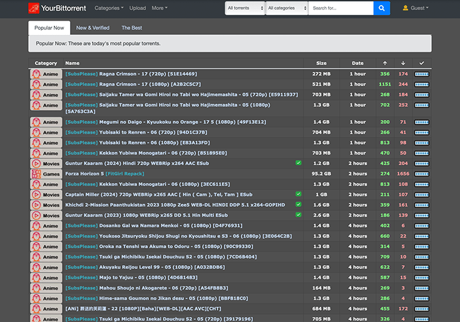Click health bar for Yubisaki to Renren 720p row

point(422,133)
